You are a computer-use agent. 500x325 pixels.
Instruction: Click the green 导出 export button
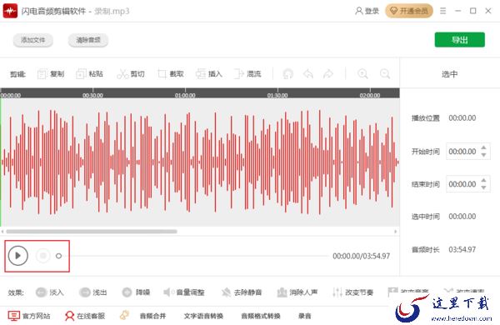pos(459,40)
